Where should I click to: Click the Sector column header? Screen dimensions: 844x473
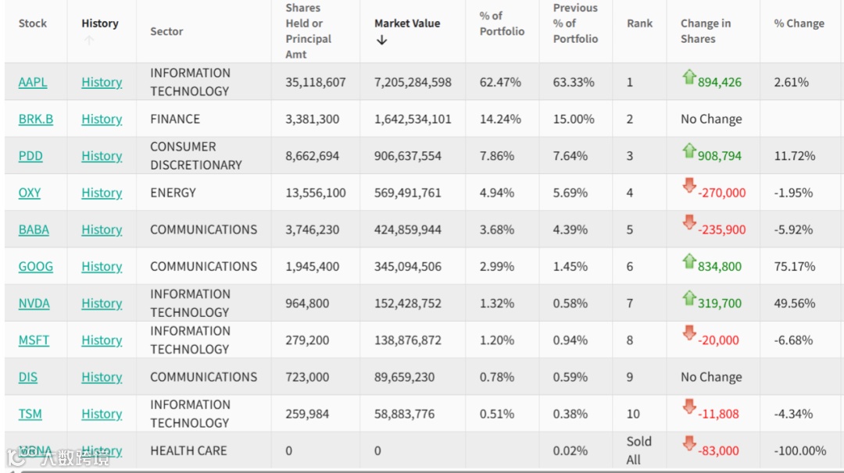tap(166, 31)
